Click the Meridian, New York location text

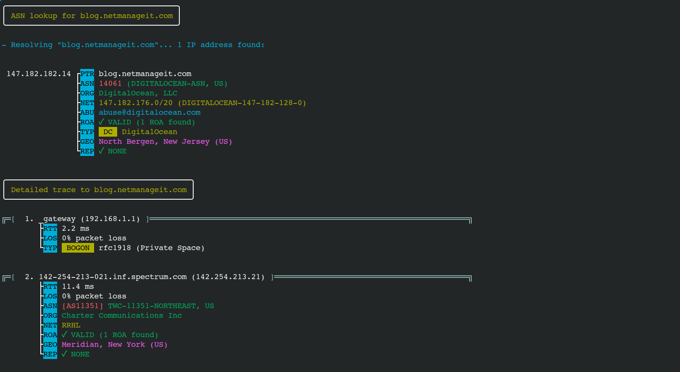click(114, 345)
